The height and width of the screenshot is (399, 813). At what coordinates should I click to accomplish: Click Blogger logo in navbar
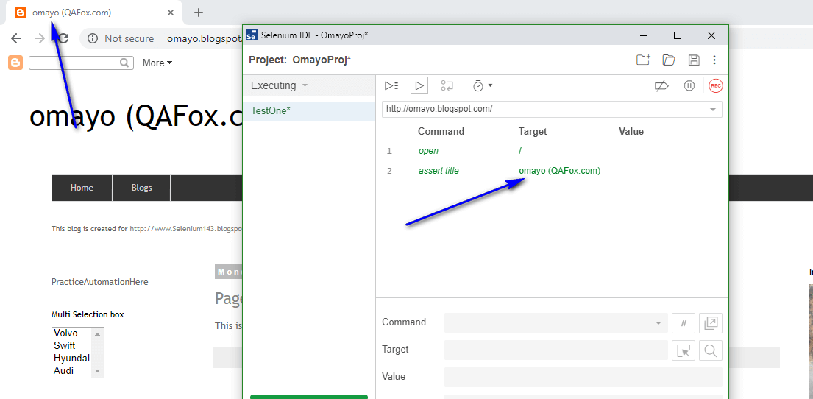click(x=15, y=63)
